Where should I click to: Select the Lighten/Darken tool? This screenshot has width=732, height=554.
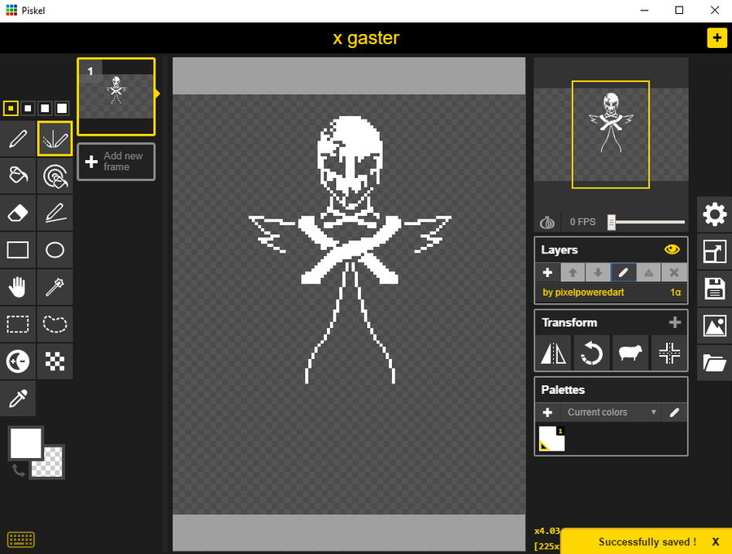18,361
